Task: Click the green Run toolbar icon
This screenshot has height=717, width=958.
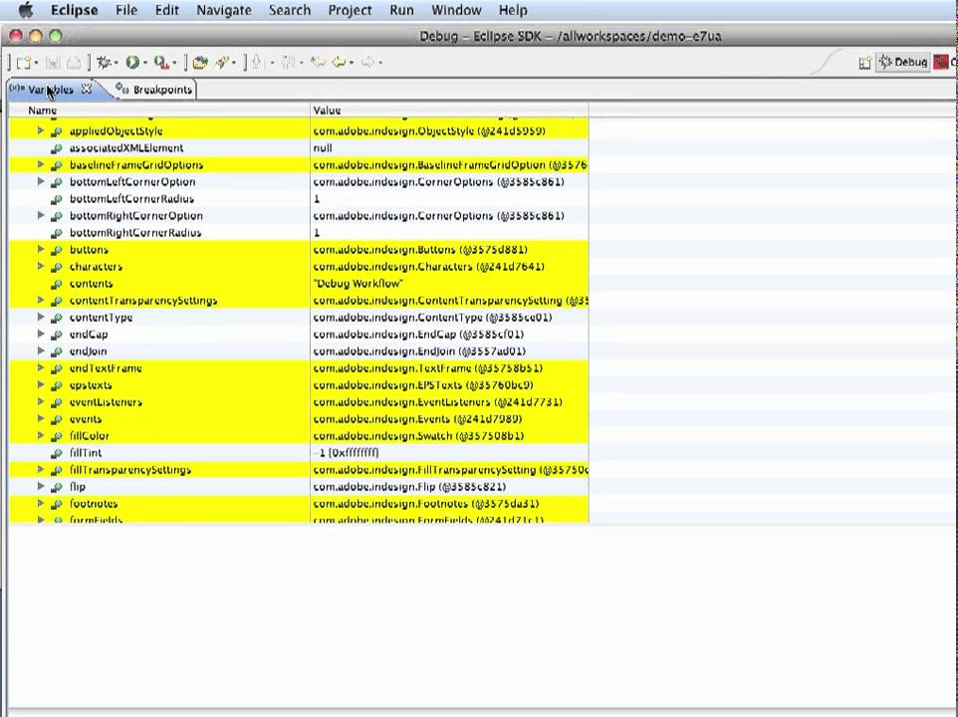Action: coord(131,63)
